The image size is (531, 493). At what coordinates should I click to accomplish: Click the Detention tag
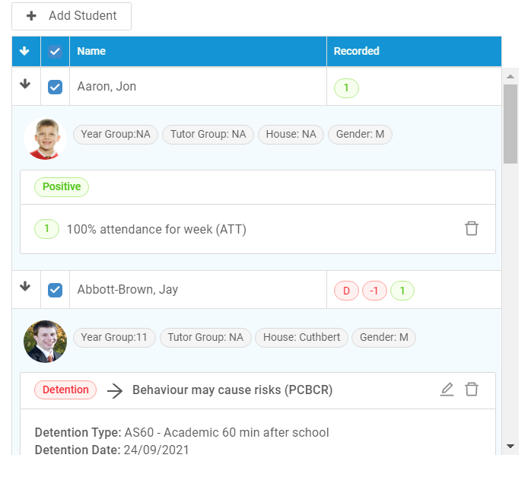point(65,390)
